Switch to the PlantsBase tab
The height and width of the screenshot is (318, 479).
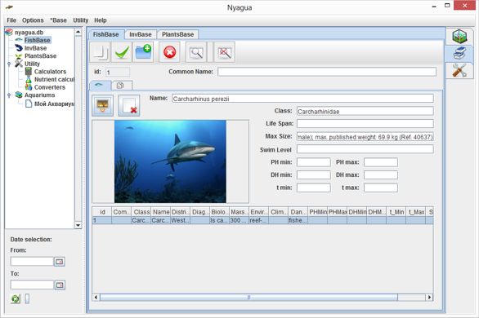tap(178, 34)
